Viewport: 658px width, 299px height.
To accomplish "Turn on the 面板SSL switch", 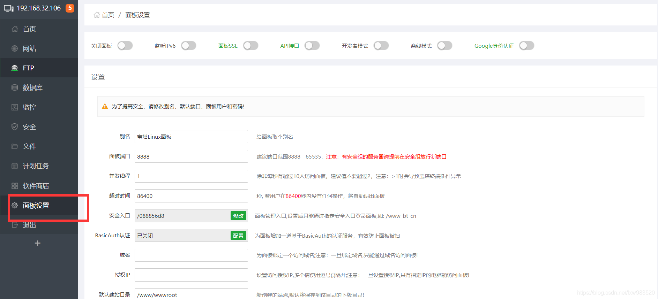I will point(251,46).
